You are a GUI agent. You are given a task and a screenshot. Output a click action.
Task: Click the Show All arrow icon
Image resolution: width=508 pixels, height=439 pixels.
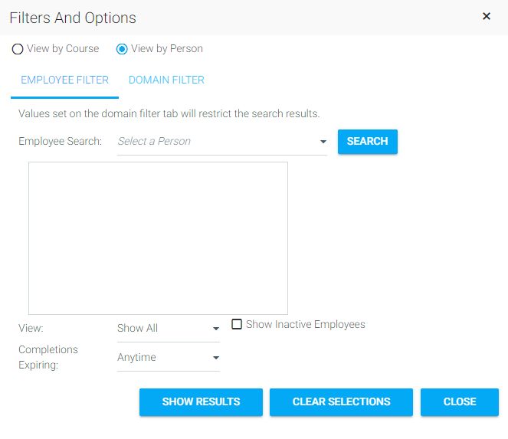click(x=216, y=329)
